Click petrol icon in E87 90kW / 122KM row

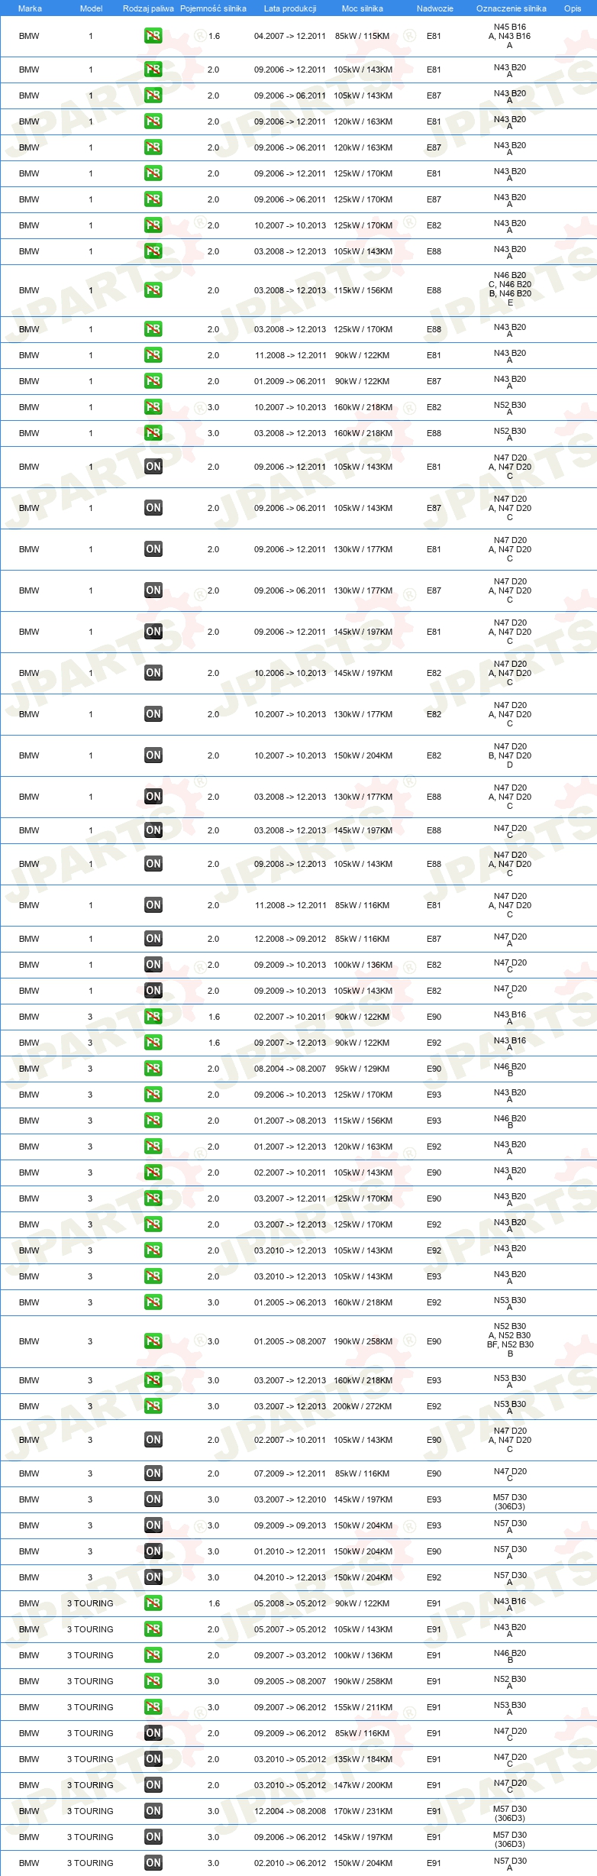(153, 381)
